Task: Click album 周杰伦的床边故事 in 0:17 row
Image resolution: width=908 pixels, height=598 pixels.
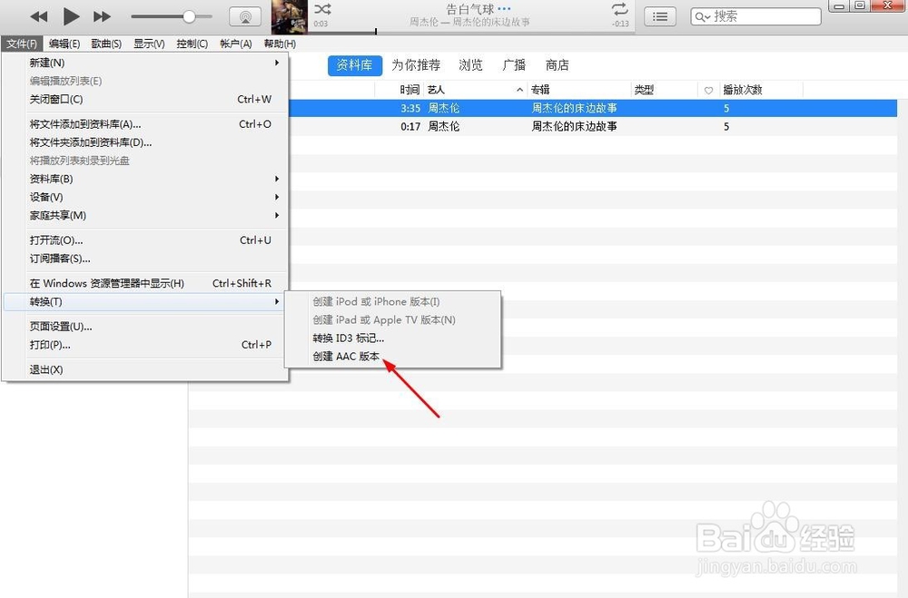Action: click(x=575, y=126)
